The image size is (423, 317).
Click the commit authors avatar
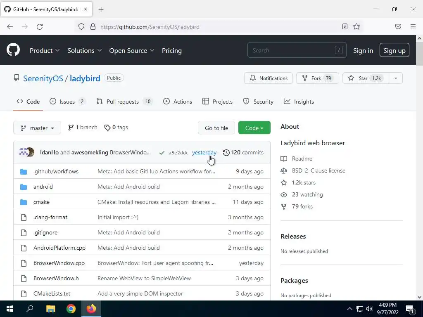tap(27, 152)
